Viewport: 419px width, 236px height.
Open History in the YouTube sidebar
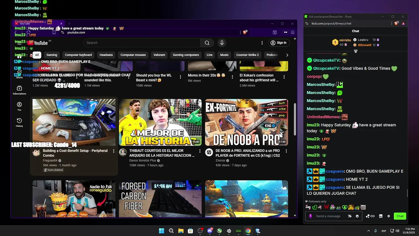click(19, 123)
